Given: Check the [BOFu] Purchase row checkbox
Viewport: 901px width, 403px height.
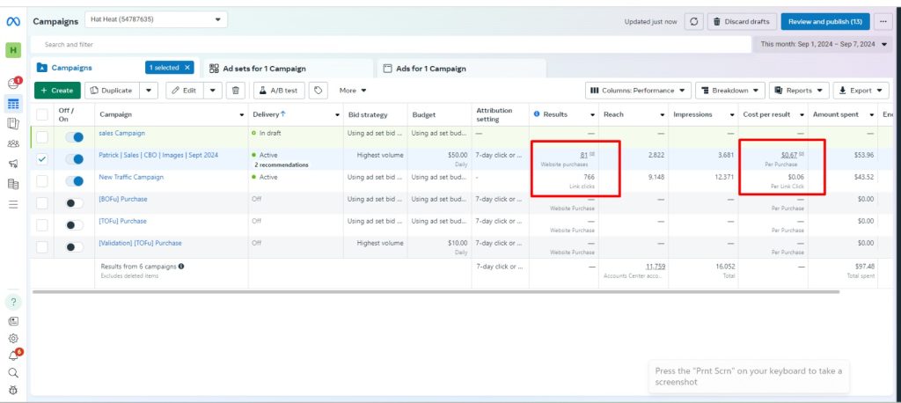Looking at the screenshot, I should tap(42, 203).
